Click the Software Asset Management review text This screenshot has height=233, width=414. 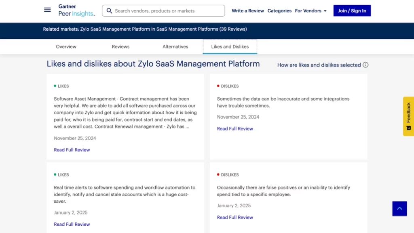click(x=125, y=113)
